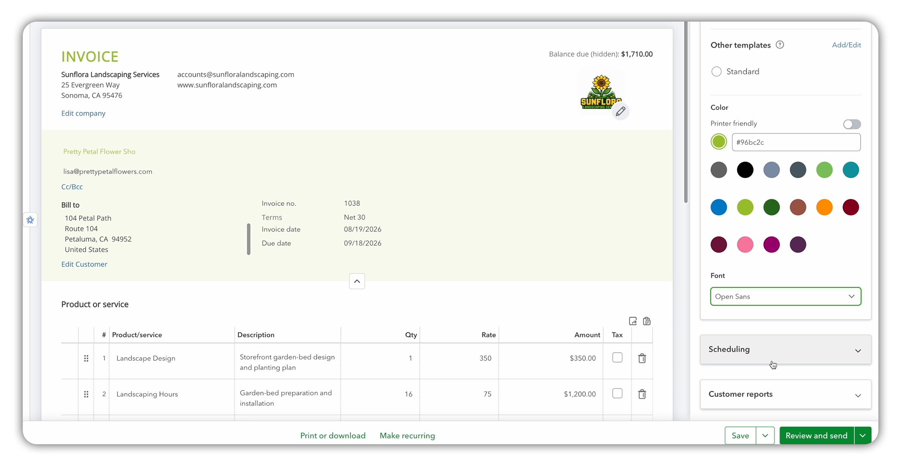Screen dimensions: 902x469
Task: Open the Review and send dropdown arrow
Action: pos(863,436)
